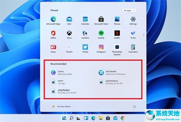Screen dimensions: 181x122
Task: Open File Explorer from taskbar
Action: coord(101,118)
